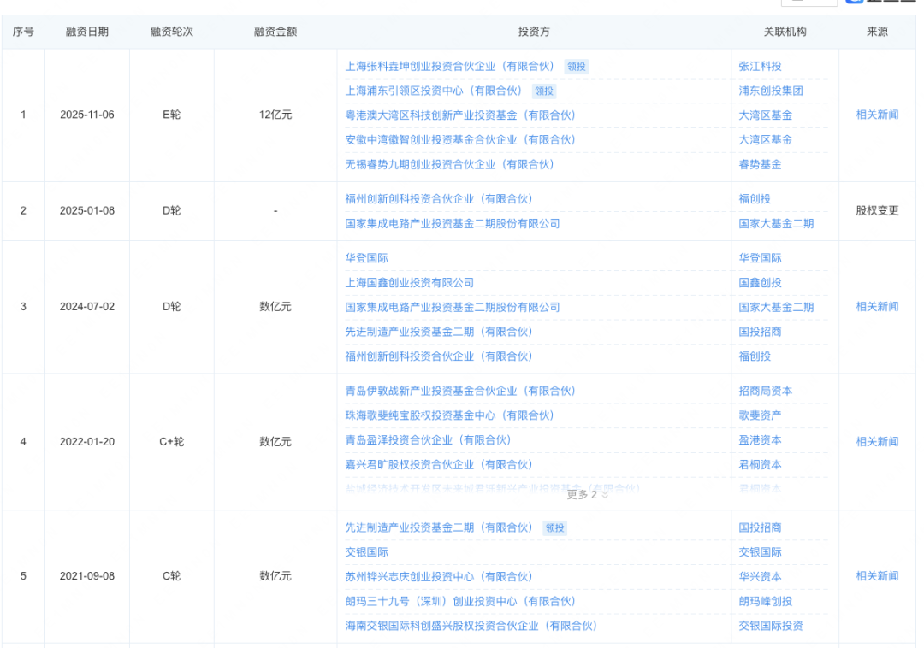Open 相关新闻 for the E轮 round
924x648 pixels.
877,115
